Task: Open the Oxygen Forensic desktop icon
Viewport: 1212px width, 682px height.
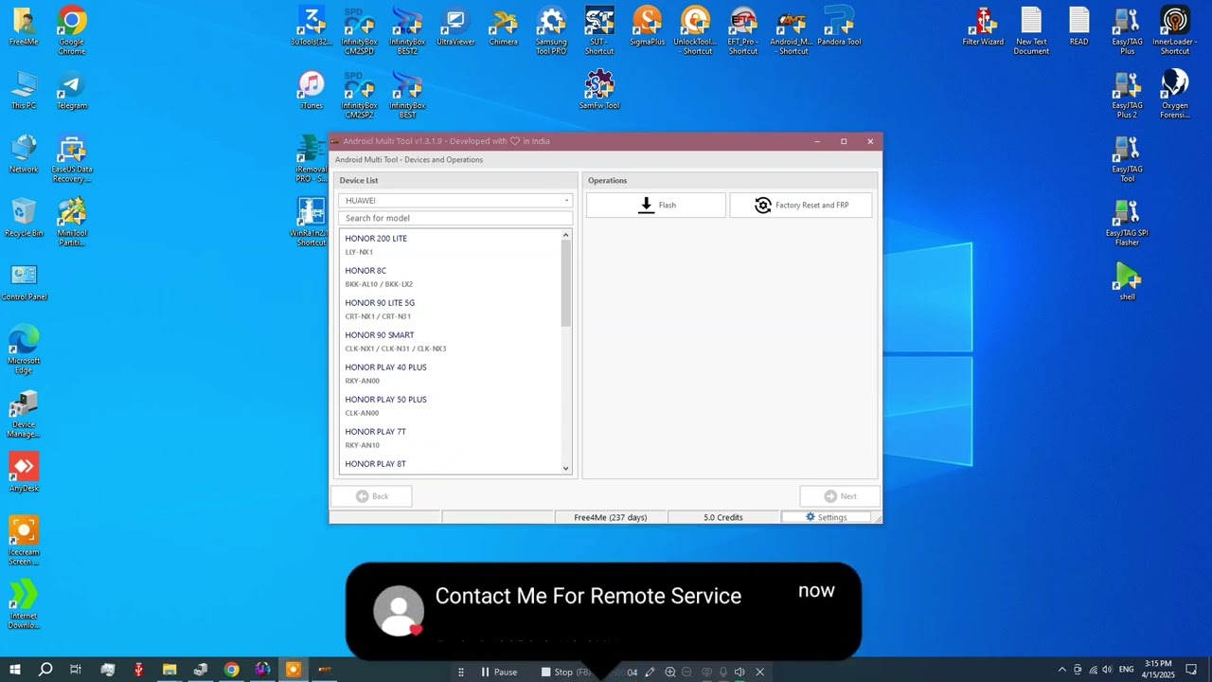Action: [x=1174, y=95]
